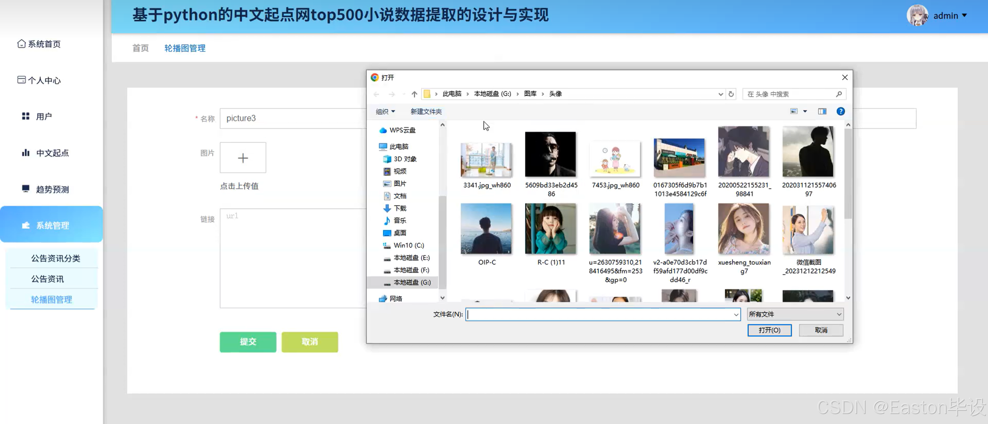Toggle the preview pane icon
The image size is (988, 424).
(822, 111)
